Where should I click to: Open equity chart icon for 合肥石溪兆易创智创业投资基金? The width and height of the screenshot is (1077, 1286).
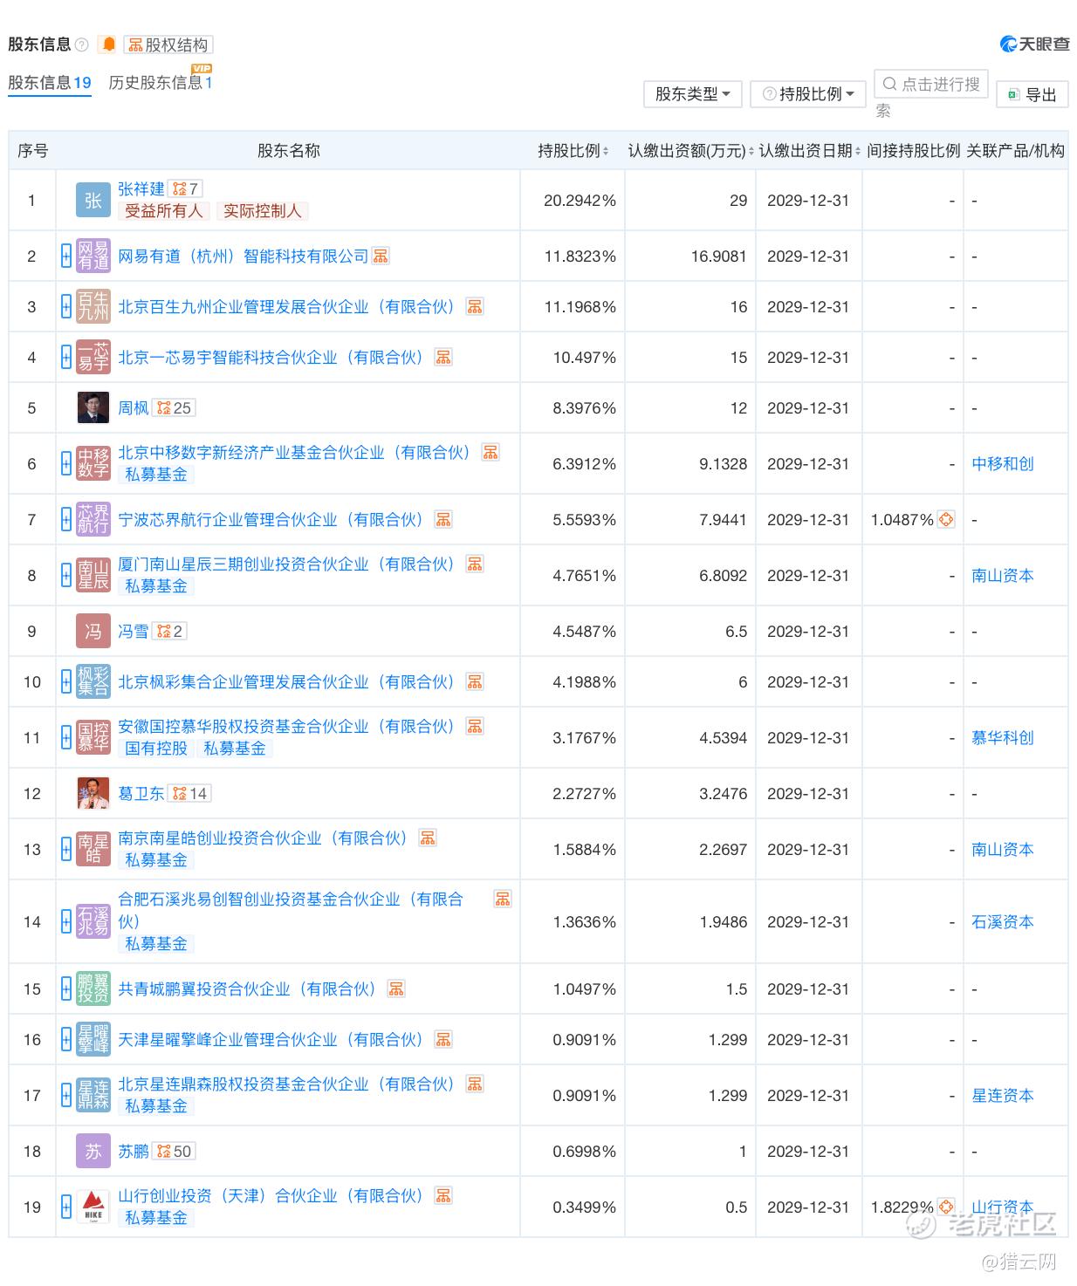click(x=503, y=900)
